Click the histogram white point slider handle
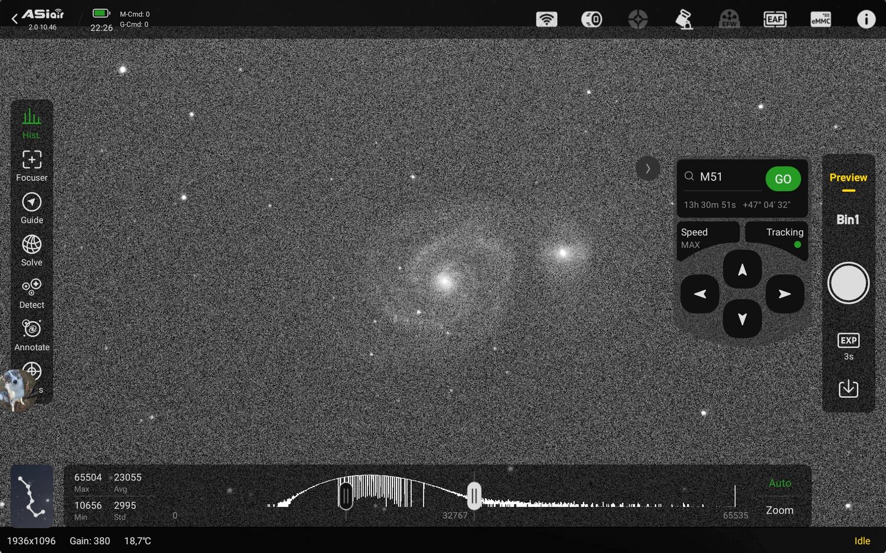 (474, 496)
